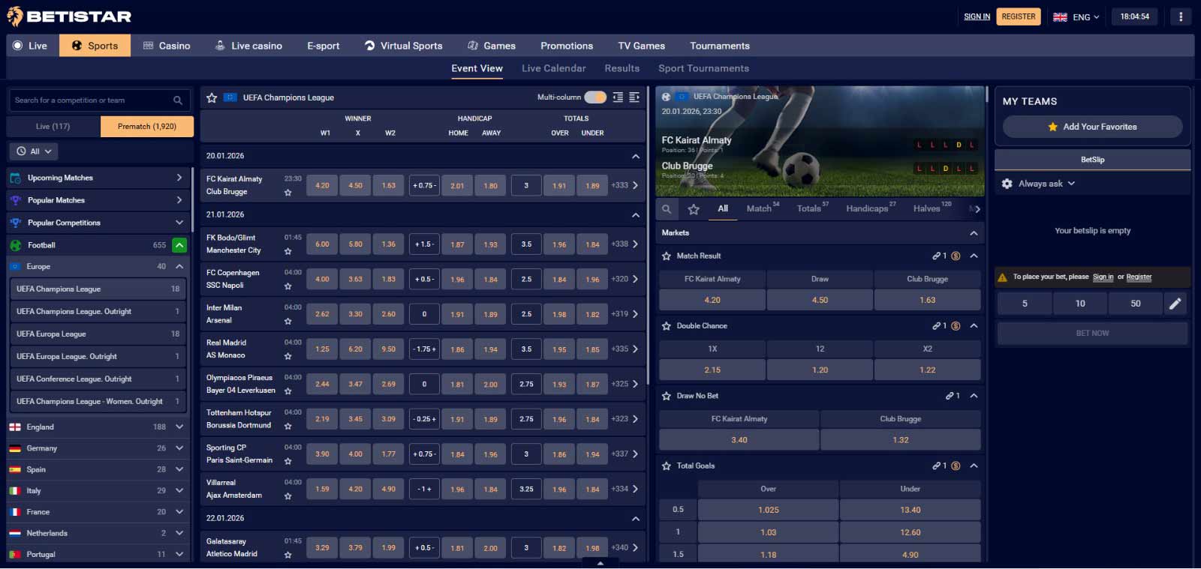This screenshot has width=1201, height=569.
Task: Open more markets +338 for Bodo/Glimt match
Action: [x=625, y=244]
